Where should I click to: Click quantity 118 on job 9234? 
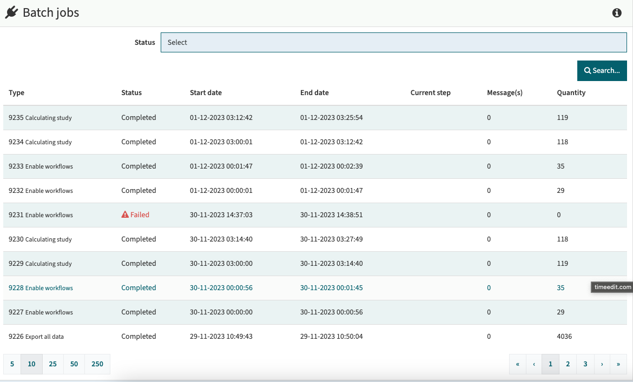[562, 142]
